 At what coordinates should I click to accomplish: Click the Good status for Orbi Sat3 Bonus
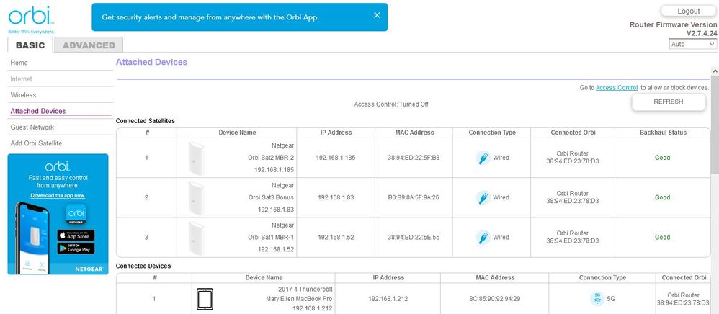coord(663,197)
